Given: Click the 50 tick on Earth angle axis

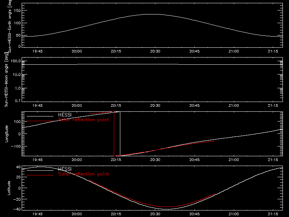Looking at the screenshot, I should 18,35.
